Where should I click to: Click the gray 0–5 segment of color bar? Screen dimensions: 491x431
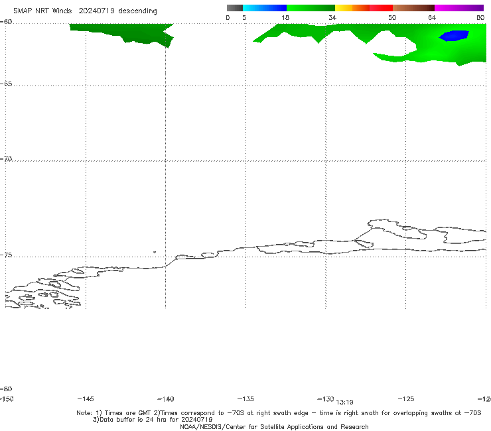click(234, 8)
